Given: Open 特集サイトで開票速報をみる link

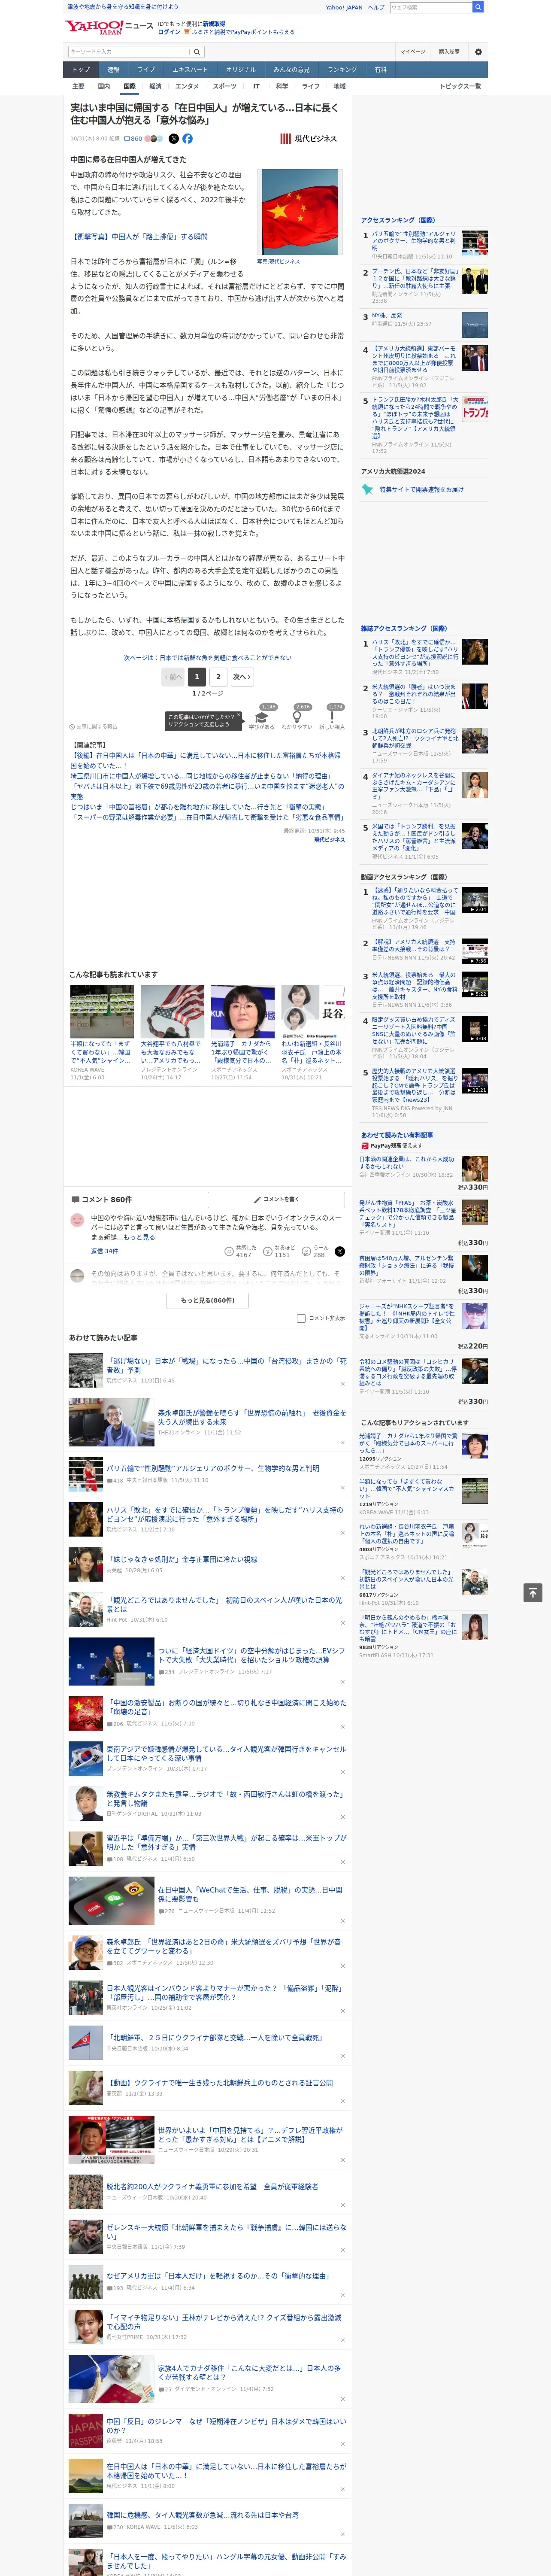Looking at the screenshot, I should pos(421,490).
